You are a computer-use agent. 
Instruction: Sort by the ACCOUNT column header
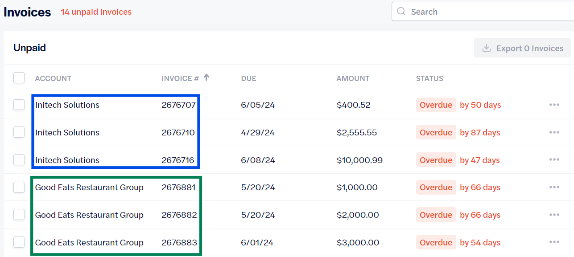click(53, 78)
